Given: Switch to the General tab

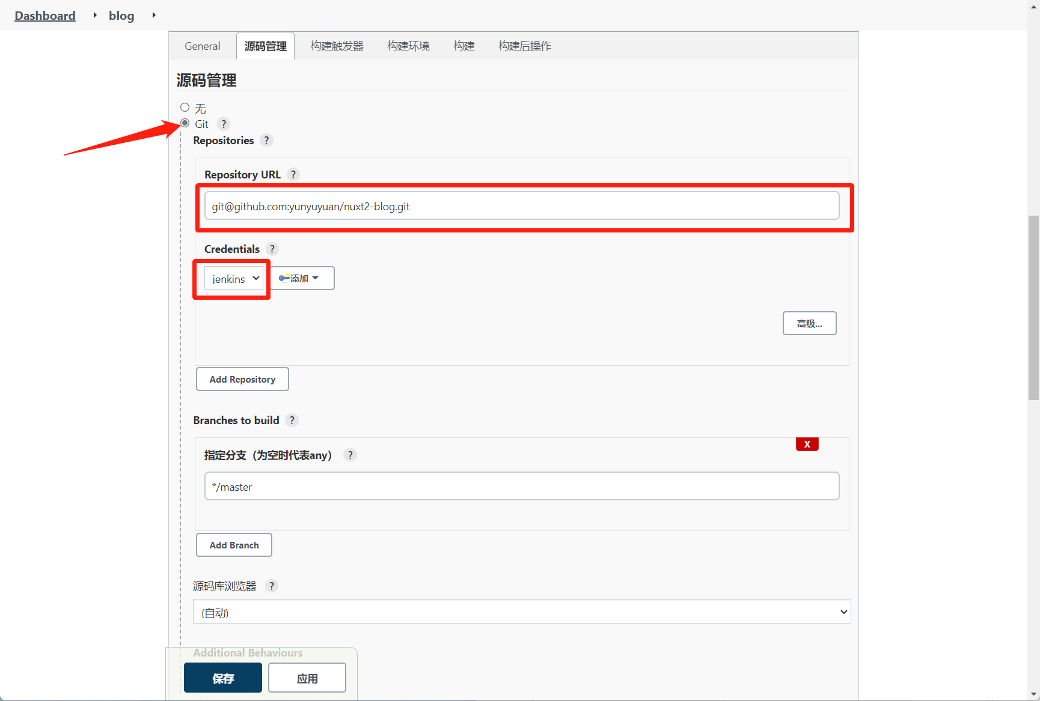Looking at the screenshot, I should point(202,46).
